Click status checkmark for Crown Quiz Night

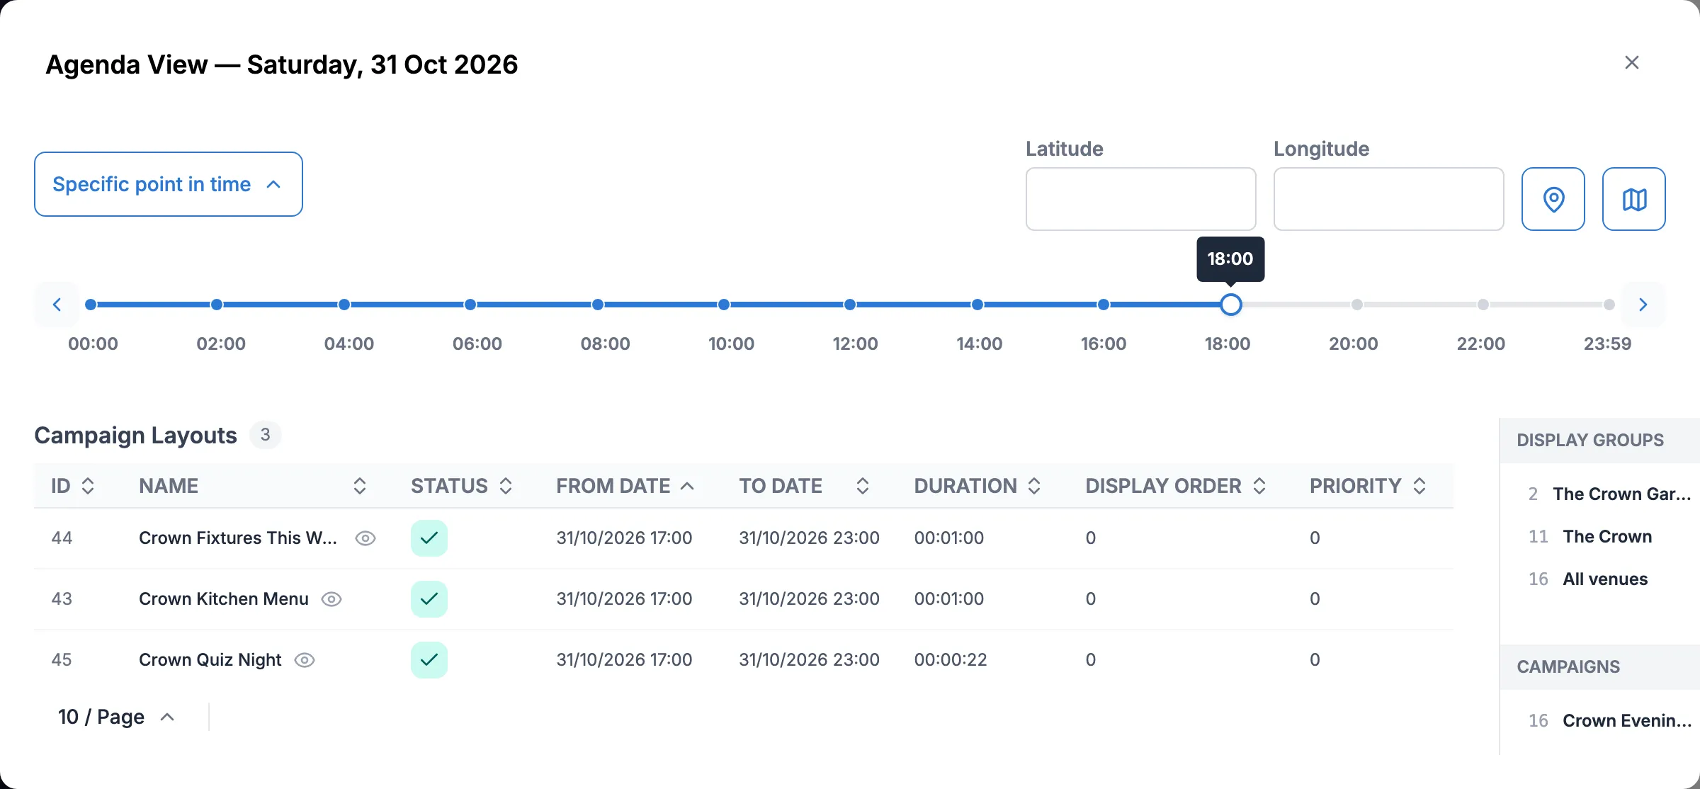pos(429,660)
